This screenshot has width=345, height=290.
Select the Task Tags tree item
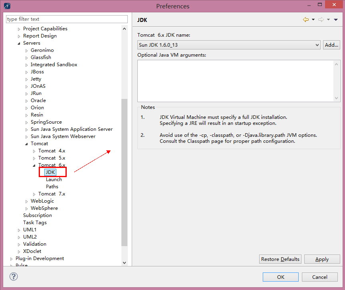[x=35, y=223]
